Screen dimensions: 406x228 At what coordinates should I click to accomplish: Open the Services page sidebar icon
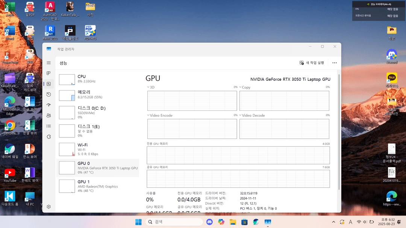click(x=48, y=137)
